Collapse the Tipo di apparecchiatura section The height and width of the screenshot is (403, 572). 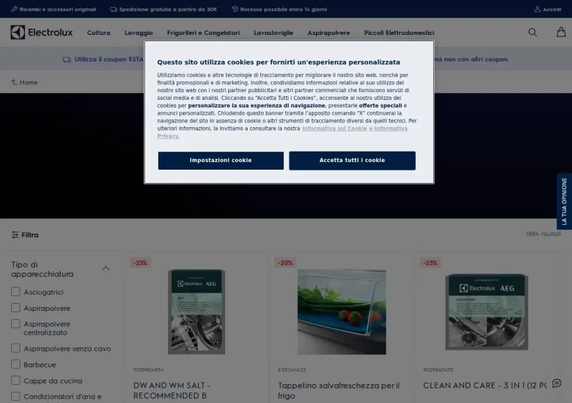(106, 268)
